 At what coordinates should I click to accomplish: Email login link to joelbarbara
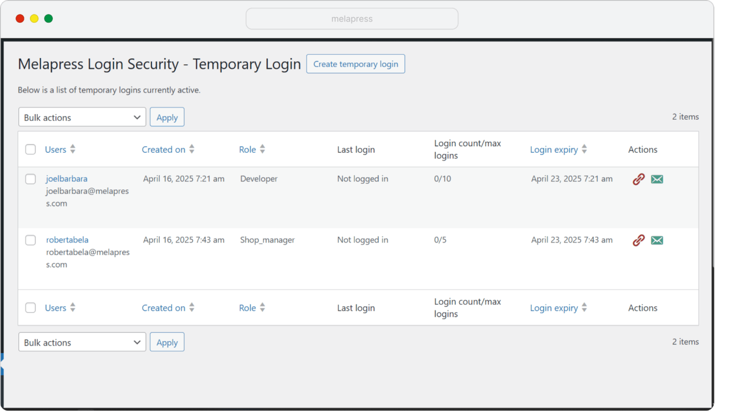(x=657, y=179)
